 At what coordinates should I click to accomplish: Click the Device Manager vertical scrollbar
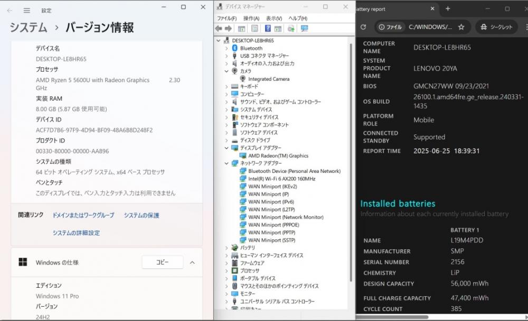pyautogui.click(x=351, y=161)
